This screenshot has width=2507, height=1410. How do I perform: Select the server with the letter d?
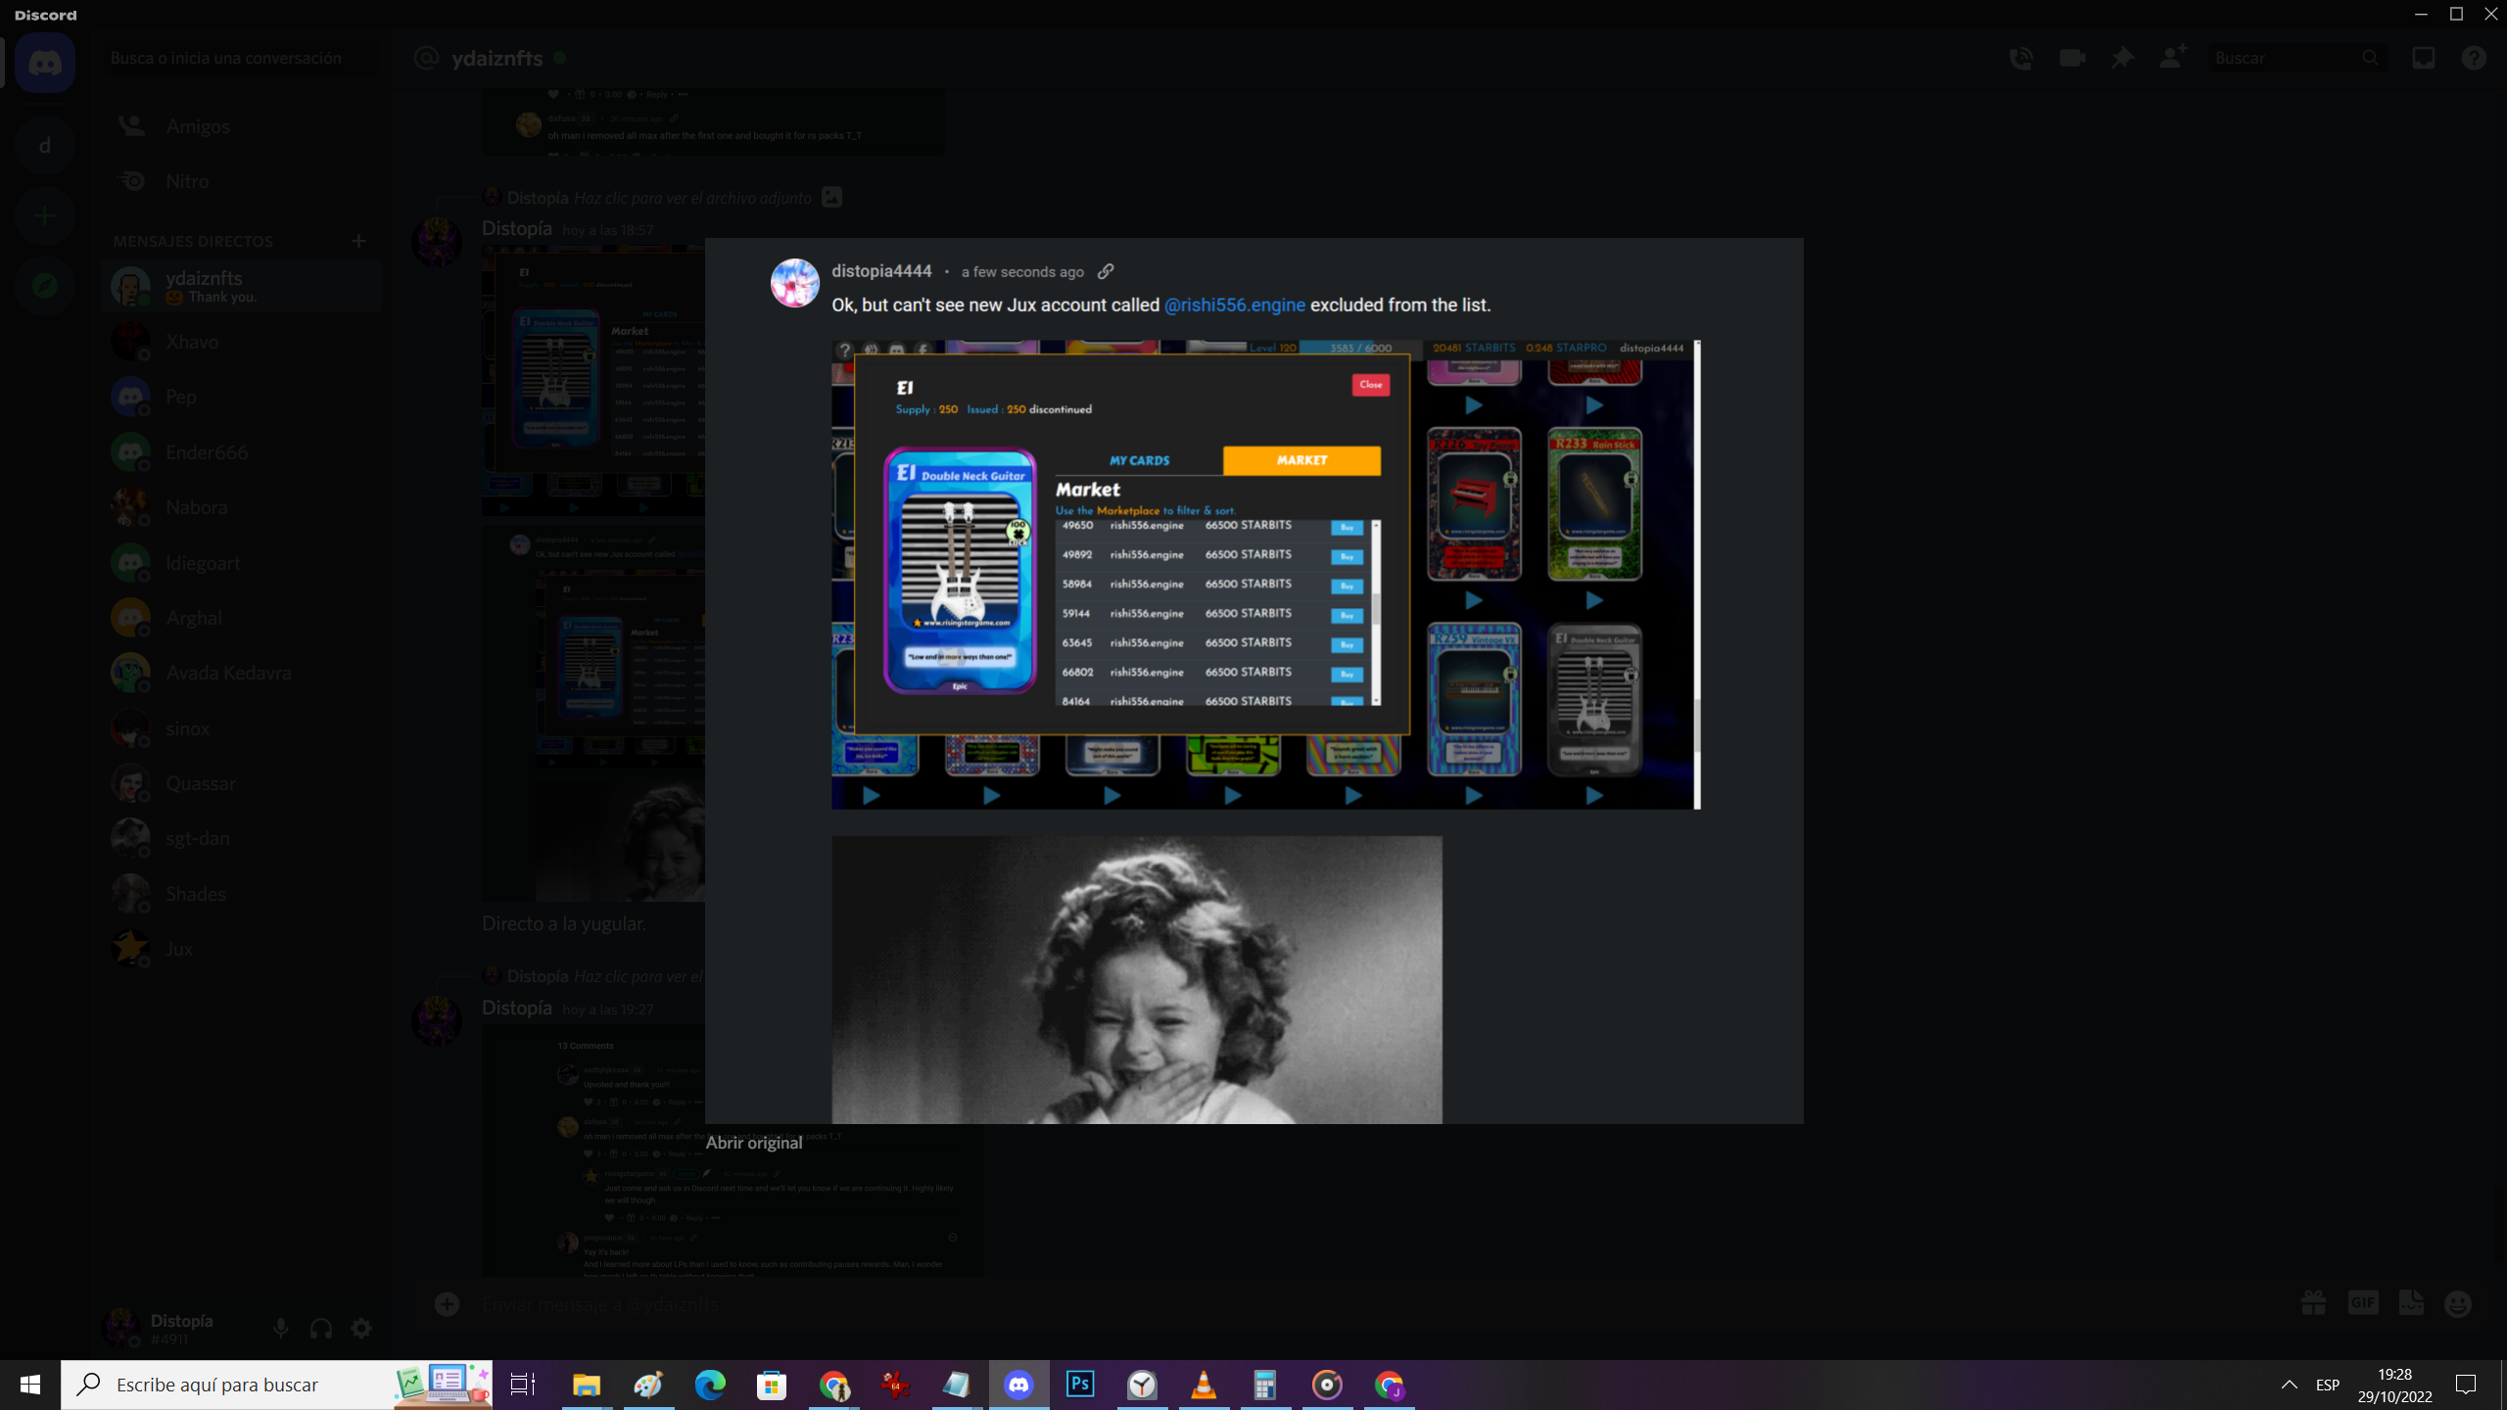click(45, 145)
